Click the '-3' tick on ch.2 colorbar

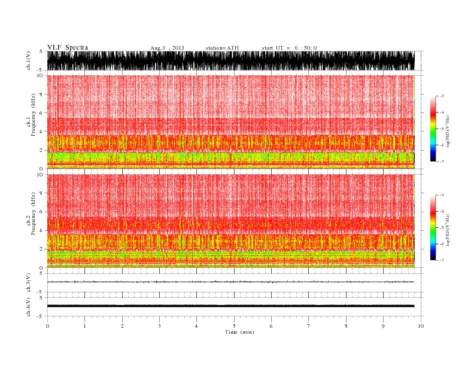[x=442, y=195]
